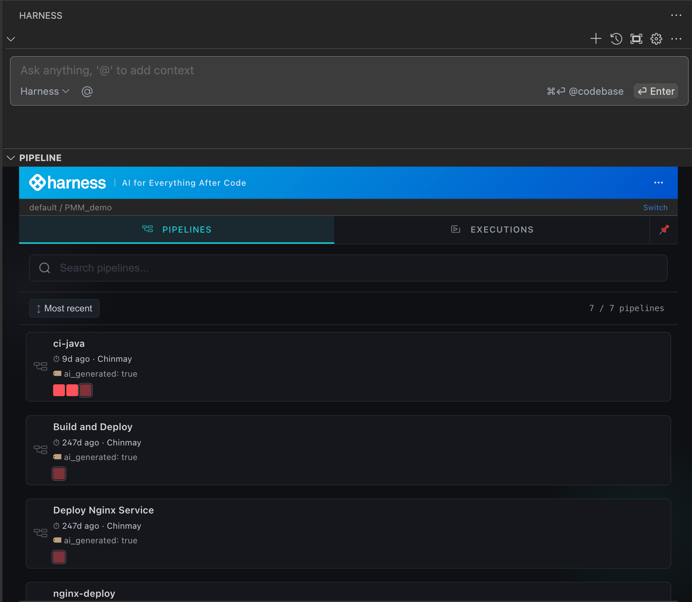
Task: Click the fullscreen view icon in toolbar
Action: point(636,39)
